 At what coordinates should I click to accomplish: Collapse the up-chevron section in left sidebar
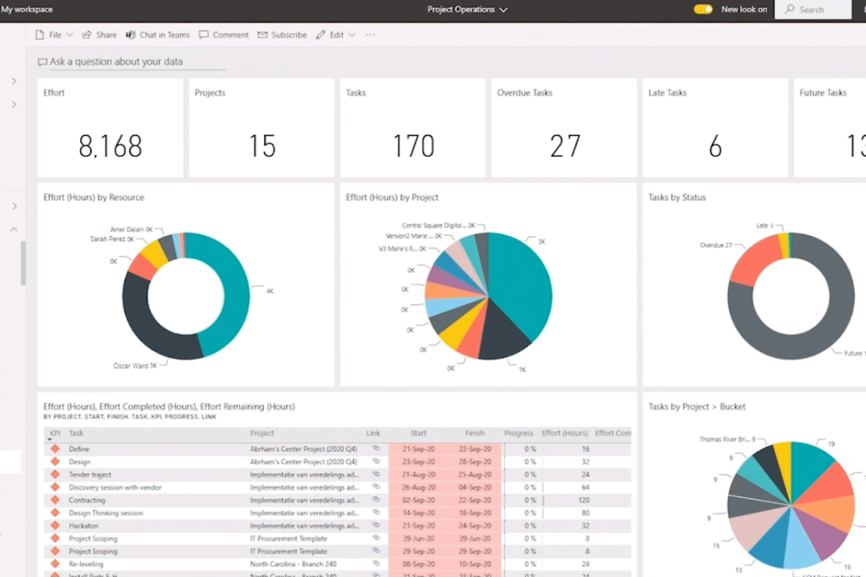tap(13, 230)
